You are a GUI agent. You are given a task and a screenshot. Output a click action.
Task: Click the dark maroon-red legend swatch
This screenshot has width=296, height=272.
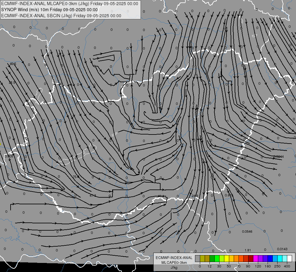pyautogui.click(x=251, y=258)
